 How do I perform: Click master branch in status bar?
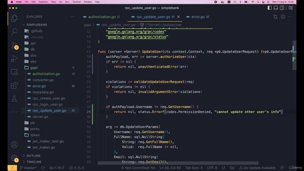tap(28, 168)
